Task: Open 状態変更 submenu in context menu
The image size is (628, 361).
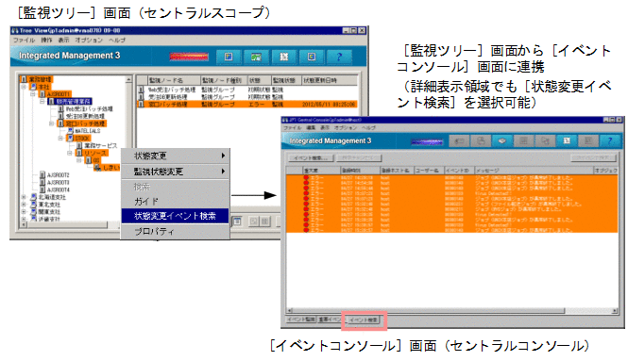Action: 175,156
